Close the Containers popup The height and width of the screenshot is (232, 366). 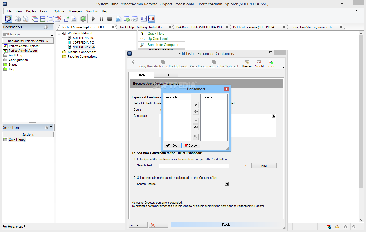[226, 89]
